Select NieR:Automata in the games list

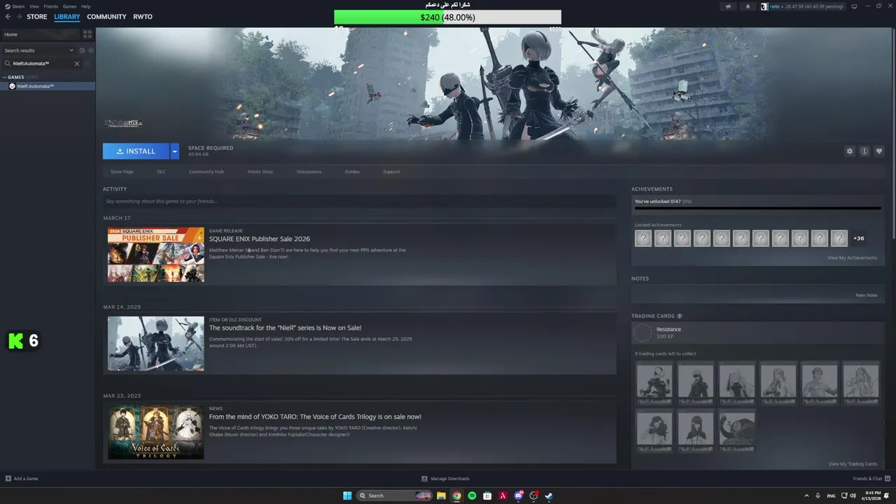point(48,86)
